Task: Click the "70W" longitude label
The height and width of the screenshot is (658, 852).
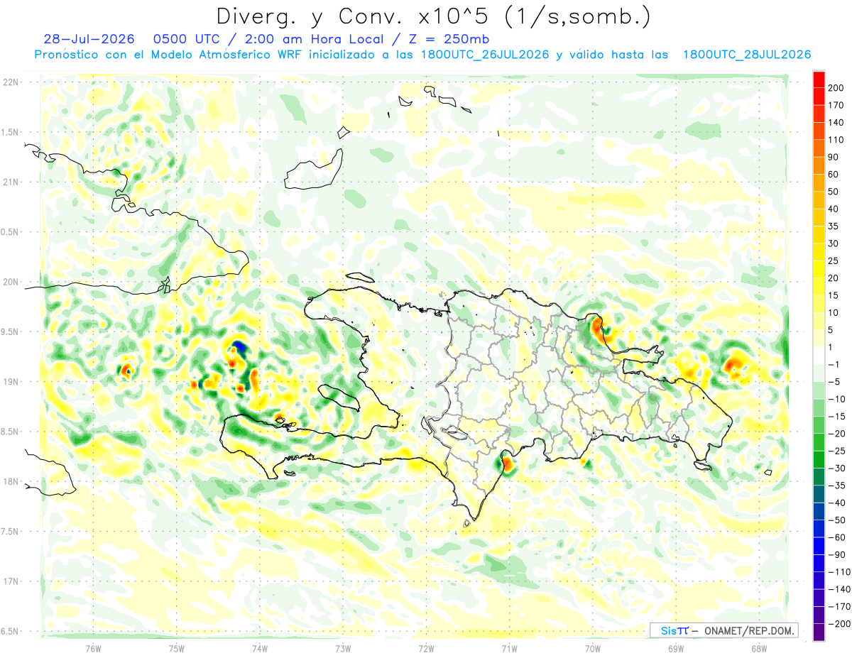Action: point(593,649)
